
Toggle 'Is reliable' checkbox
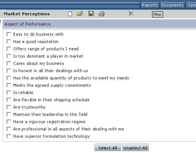coord(9,93)
